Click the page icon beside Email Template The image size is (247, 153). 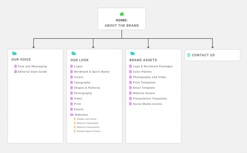coord(130,88)
